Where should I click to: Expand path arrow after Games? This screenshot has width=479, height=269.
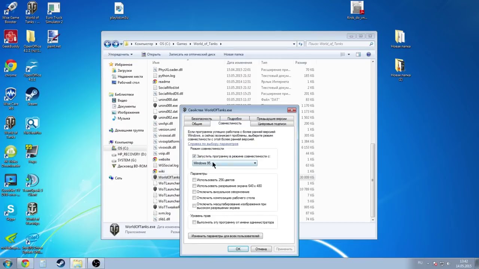click(190, 44)
